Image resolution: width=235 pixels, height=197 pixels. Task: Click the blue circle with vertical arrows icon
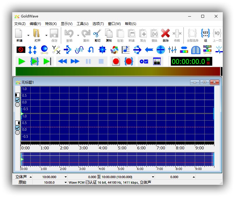[161, 50]
